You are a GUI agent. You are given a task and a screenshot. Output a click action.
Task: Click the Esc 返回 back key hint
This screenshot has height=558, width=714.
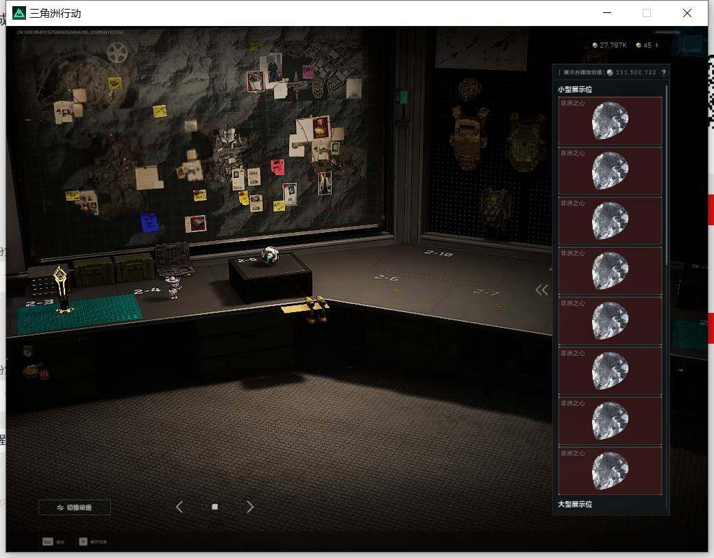[53, 542]
